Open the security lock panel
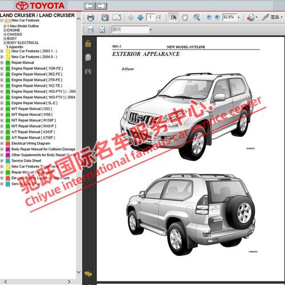Image resolution: width=285 pixels, height=285 pixels. pyautogui.click(x=88, y=44)
